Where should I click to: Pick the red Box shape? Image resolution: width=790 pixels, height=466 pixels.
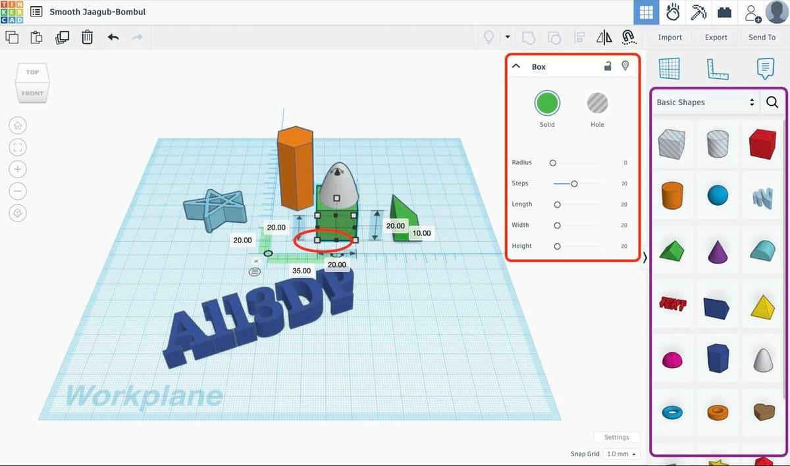tap(762, 143)
